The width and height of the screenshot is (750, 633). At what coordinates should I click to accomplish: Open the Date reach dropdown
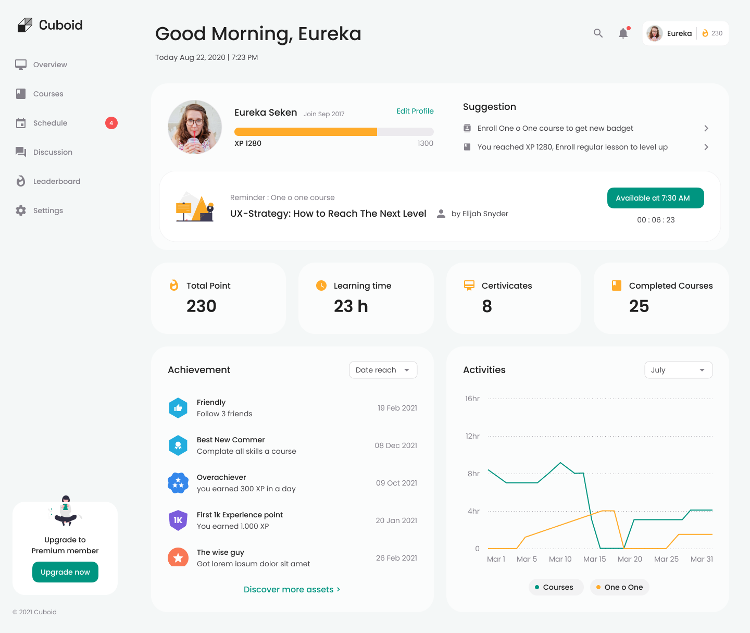pyautogui.click(x=383, y=370)
